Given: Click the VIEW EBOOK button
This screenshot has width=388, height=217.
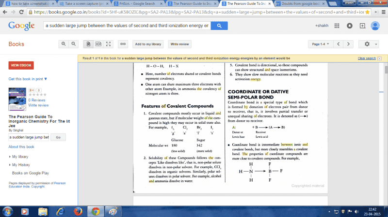Looking at the screenshot, I should tap(21, 65).
